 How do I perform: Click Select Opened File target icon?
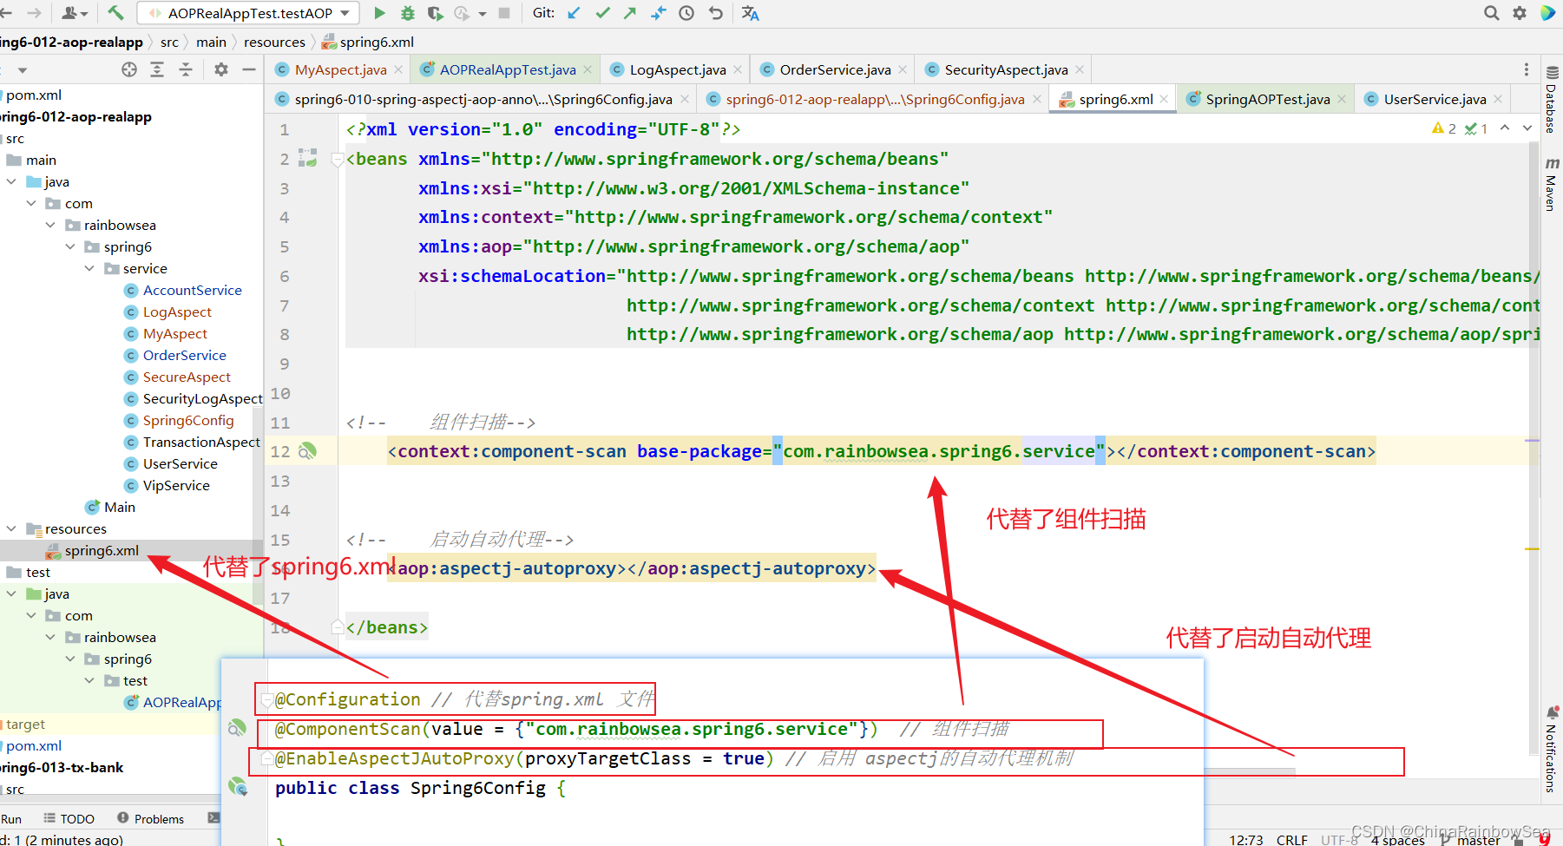click(x=129, y=69)
